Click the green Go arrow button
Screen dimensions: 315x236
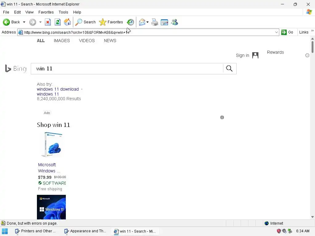tap(284, 32)
